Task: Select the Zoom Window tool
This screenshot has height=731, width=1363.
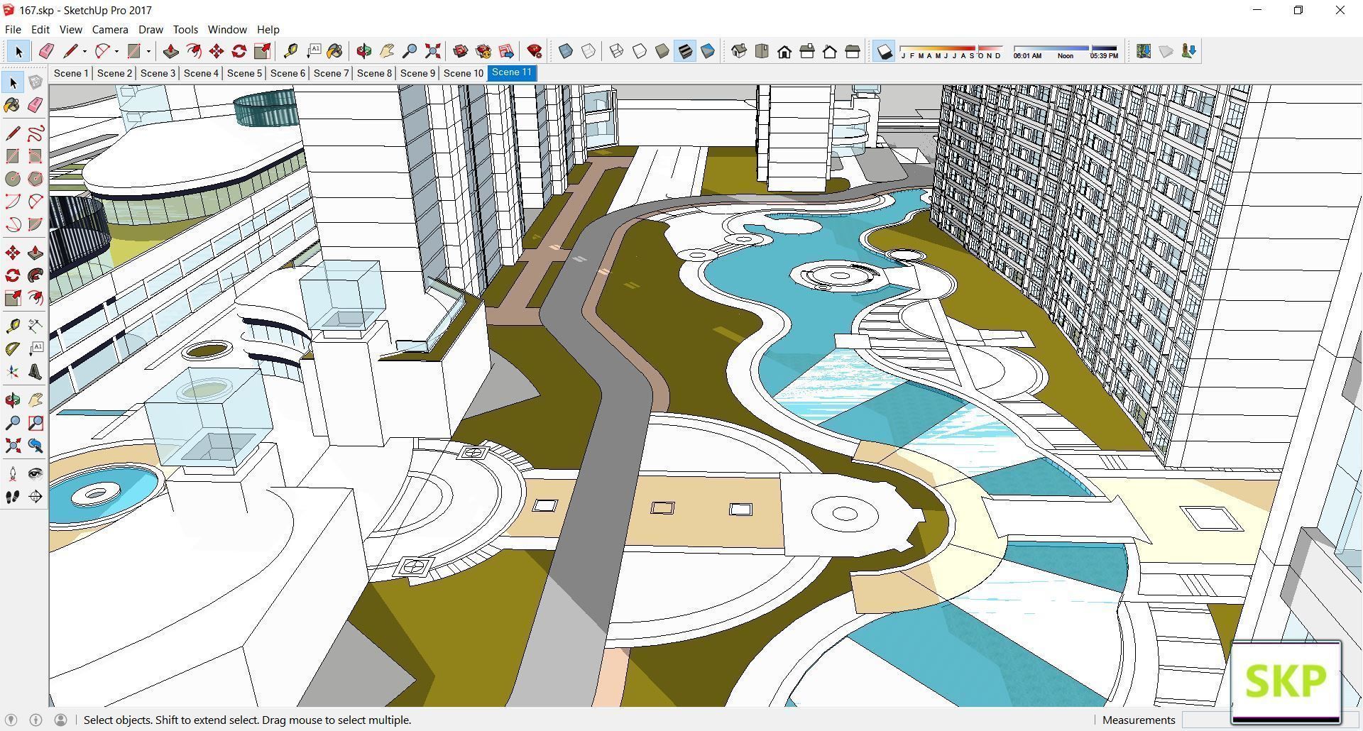Action: [x=35, y=423]
